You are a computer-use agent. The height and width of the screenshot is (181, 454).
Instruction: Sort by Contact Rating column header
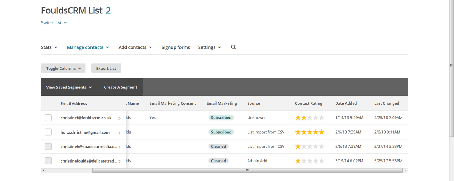point(309,103)
